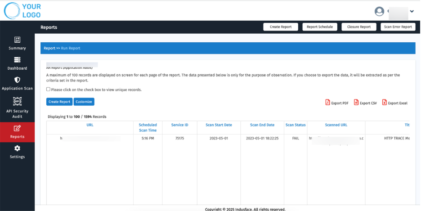
Task: Click the Run Report breadcrumb
Action: coord(71,48)
